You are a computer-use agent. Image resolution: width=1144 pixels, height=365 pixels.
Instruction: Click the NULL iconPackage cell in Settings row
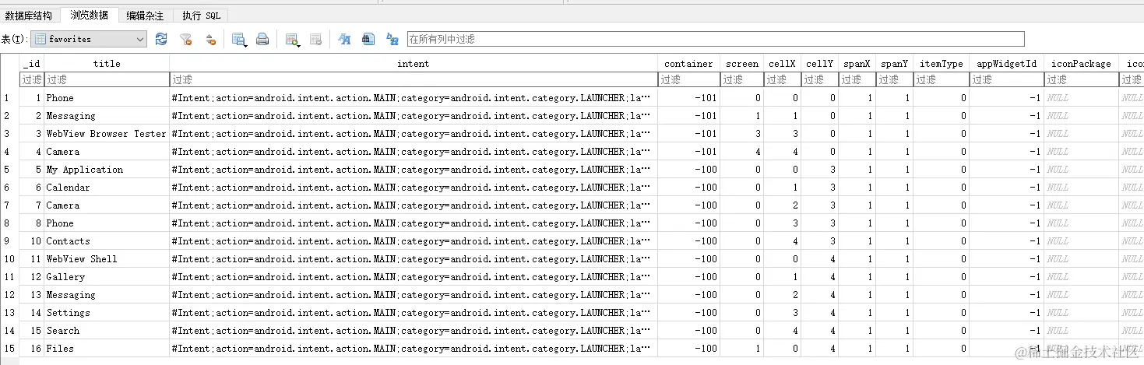1081,313
